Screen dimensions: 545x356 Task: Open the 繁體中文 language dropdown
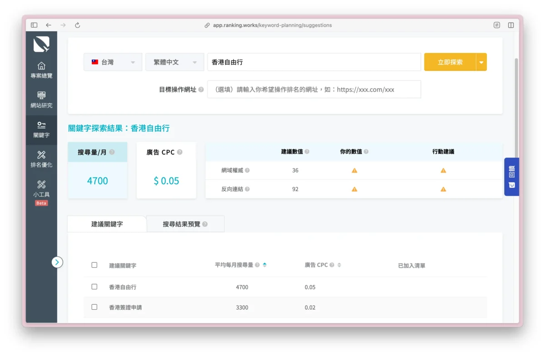[175, 62]
